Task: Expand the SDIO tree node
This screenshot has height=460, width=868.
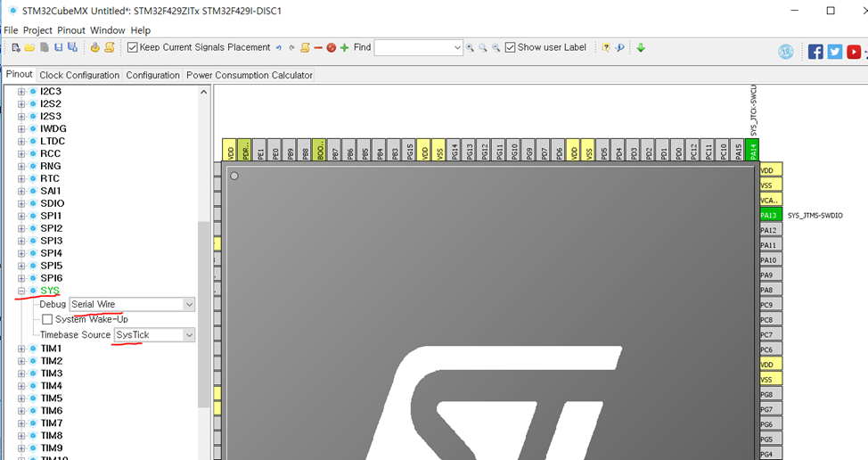Action: (x=21, y=204)
